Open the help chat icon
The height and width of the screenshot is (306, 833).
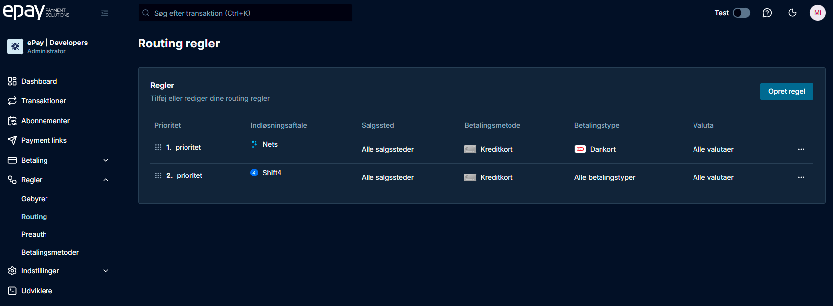tap(767, 13)
